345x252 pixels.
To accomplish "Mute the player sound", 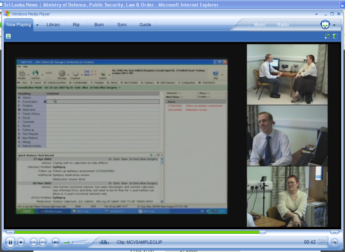I will (56, 242).
